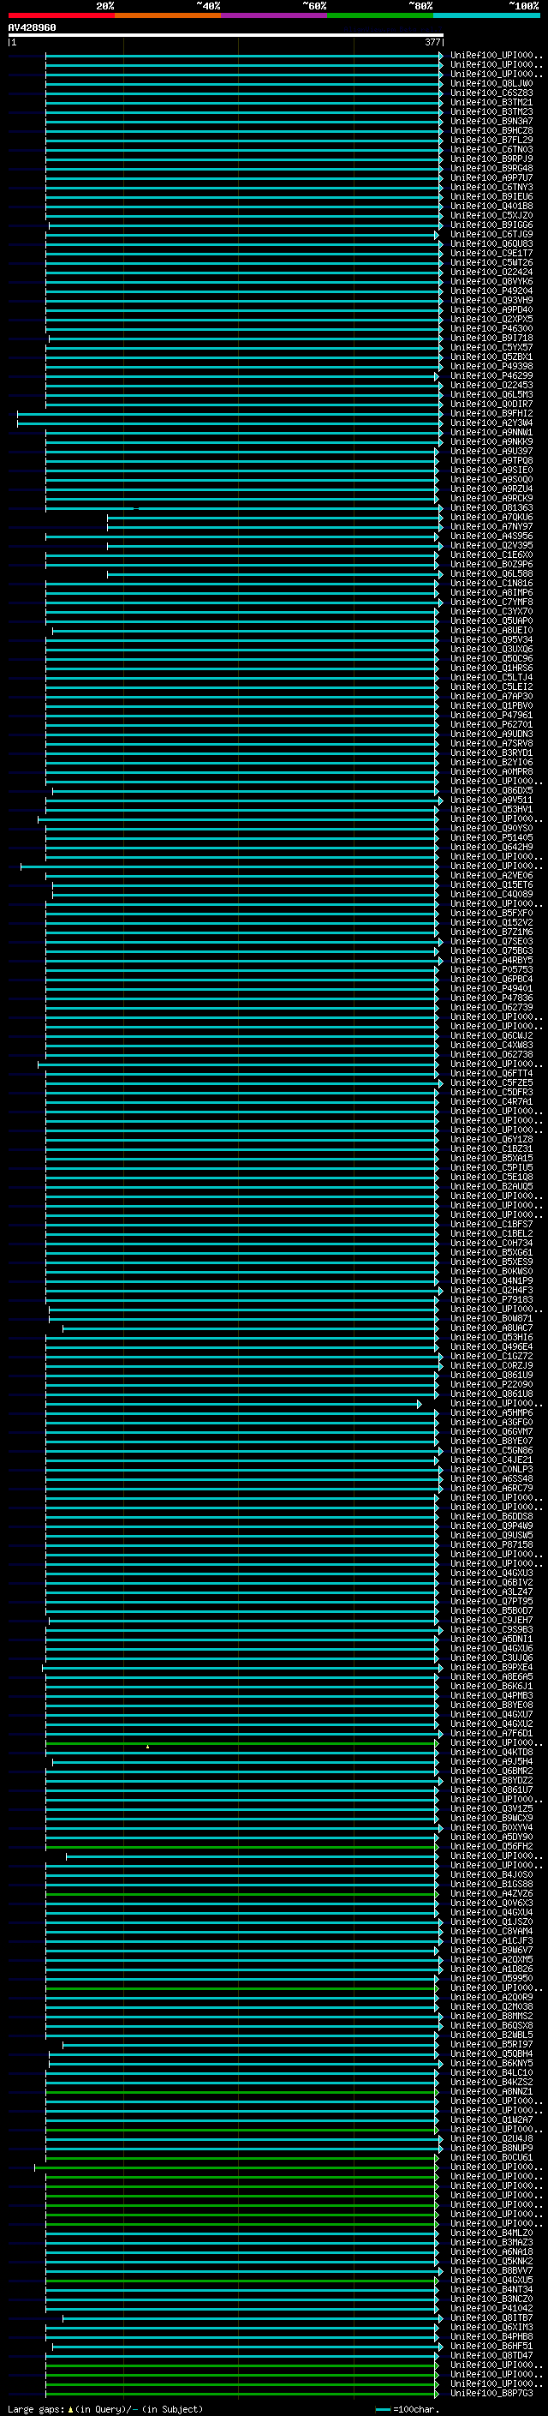
Task: Select UniRef100_A9P7U7 label
Action: point(491,178)
